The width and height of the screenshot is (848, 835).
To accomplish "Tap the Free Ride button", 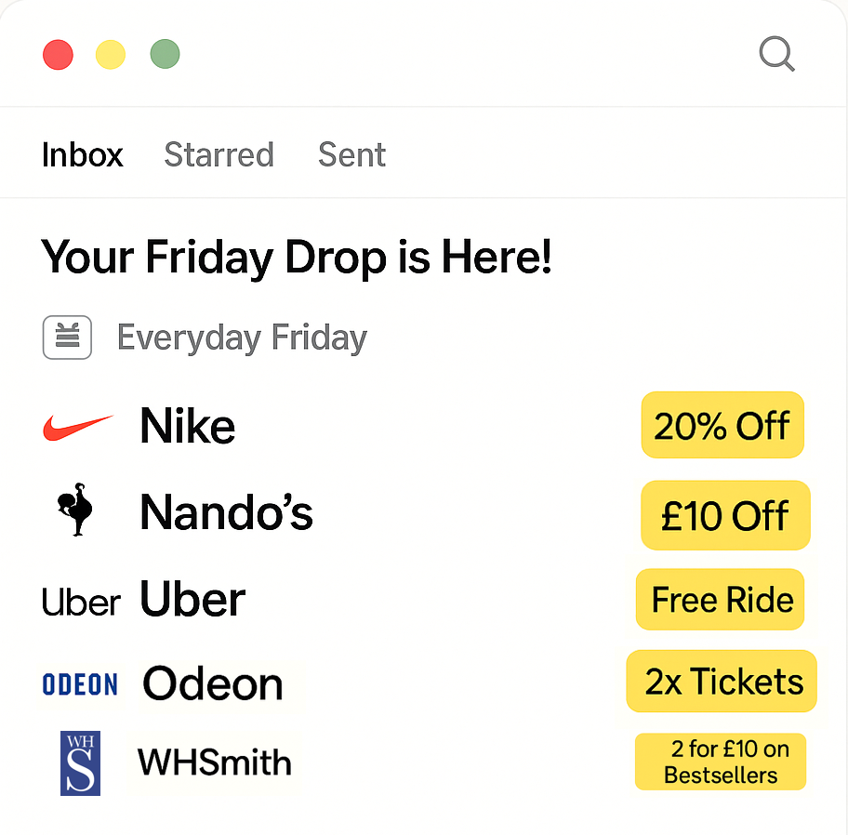I will pos(720,599).
